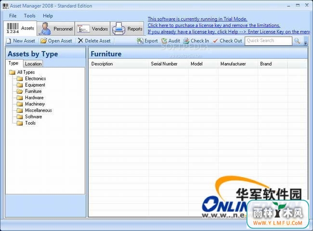313x231 pixels.
Task: Click the Electronics folder icon
Action: [20, 78]
